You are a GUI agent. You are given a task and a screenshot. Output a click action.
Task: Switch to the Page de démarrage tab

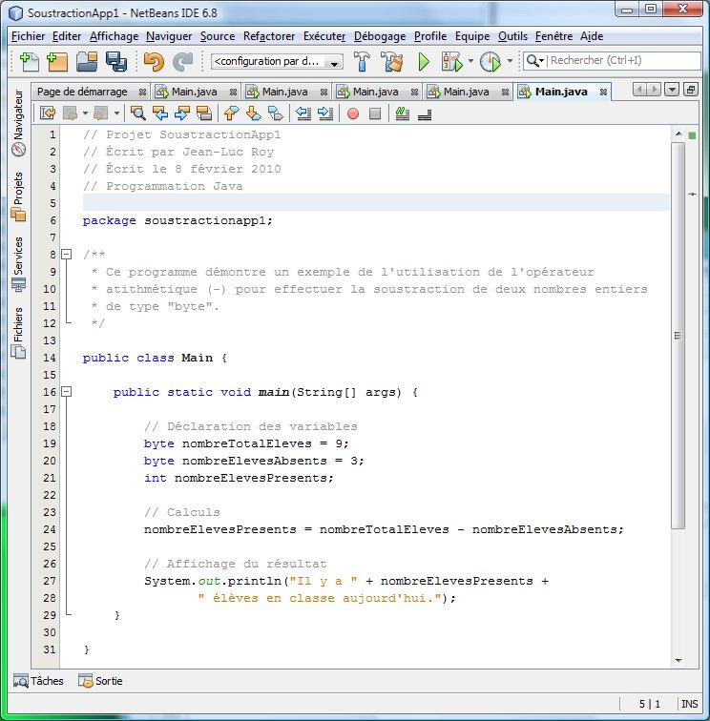(x=82, y=92)
